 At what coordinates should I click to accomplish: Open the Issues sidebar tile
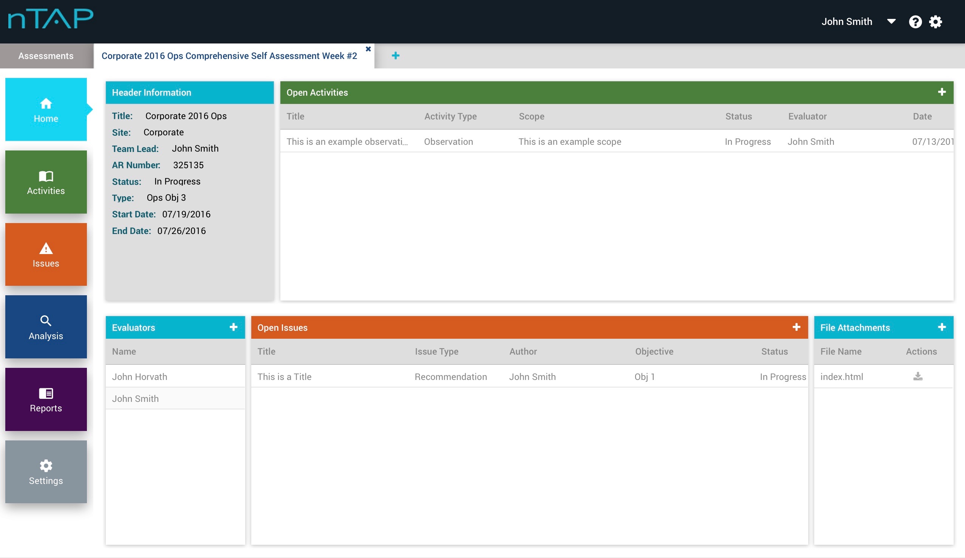coord(46,254)
